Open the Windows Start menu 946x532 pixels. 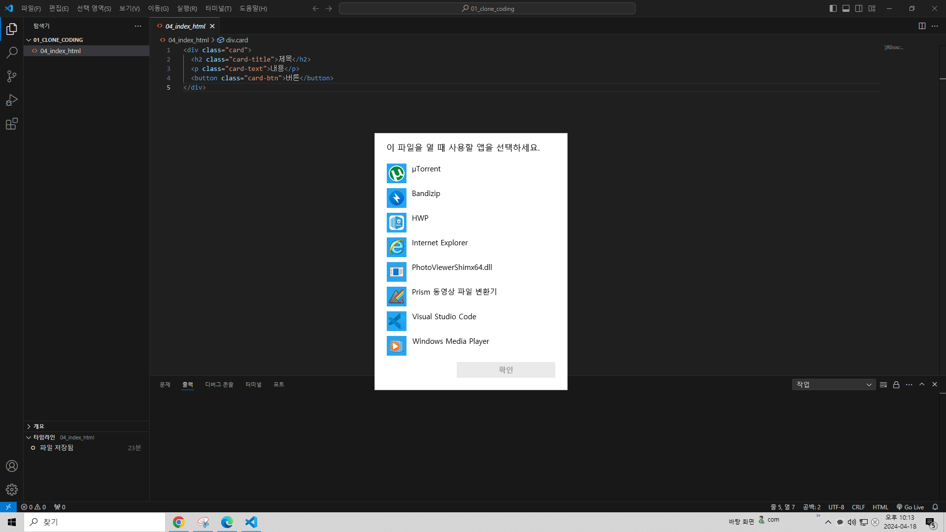pyautogui.click(x=12, y=522)
